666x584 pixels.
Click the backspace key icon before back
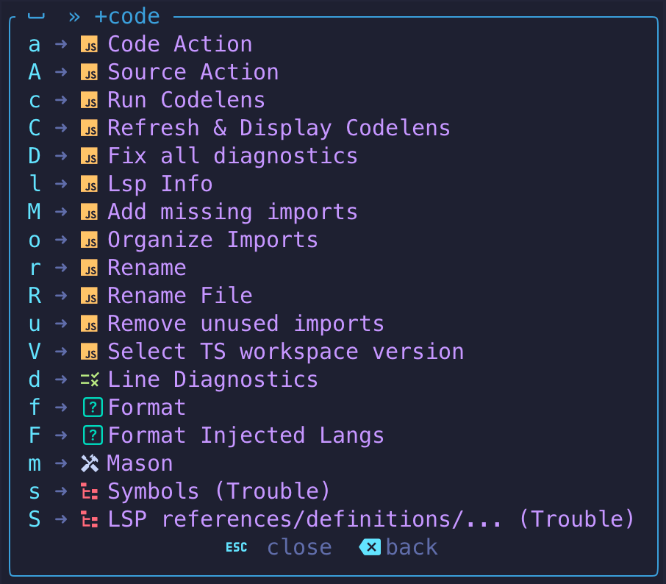370,547
